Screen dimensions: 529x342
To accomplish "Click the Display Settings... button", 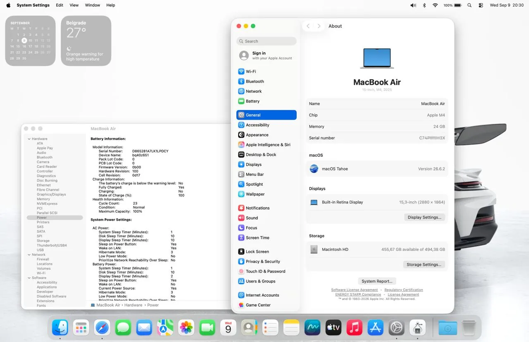I will [424, 217].
